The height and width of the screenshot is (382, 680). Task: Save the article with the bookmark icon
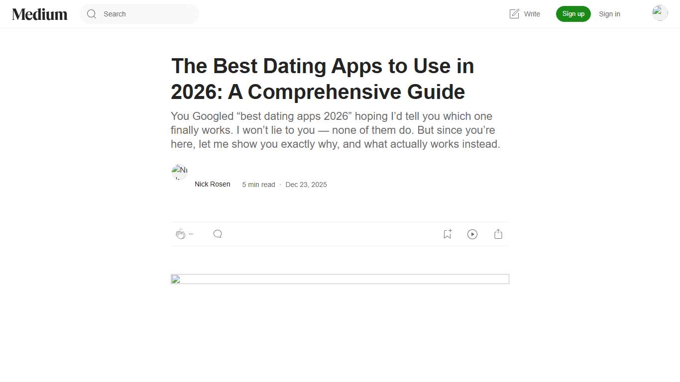(x=447, y=234)
